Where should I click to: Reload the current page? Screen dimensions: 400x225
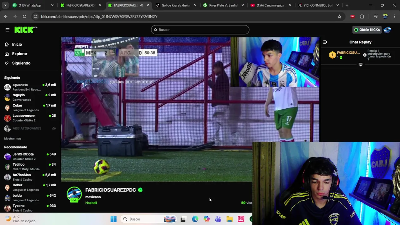pos(24,17)
